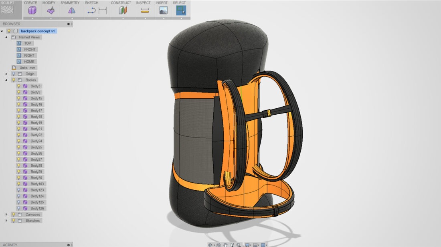Screen dimensions: 441x247
Task: Open the Create Form tool
Action: coord(32,10)
